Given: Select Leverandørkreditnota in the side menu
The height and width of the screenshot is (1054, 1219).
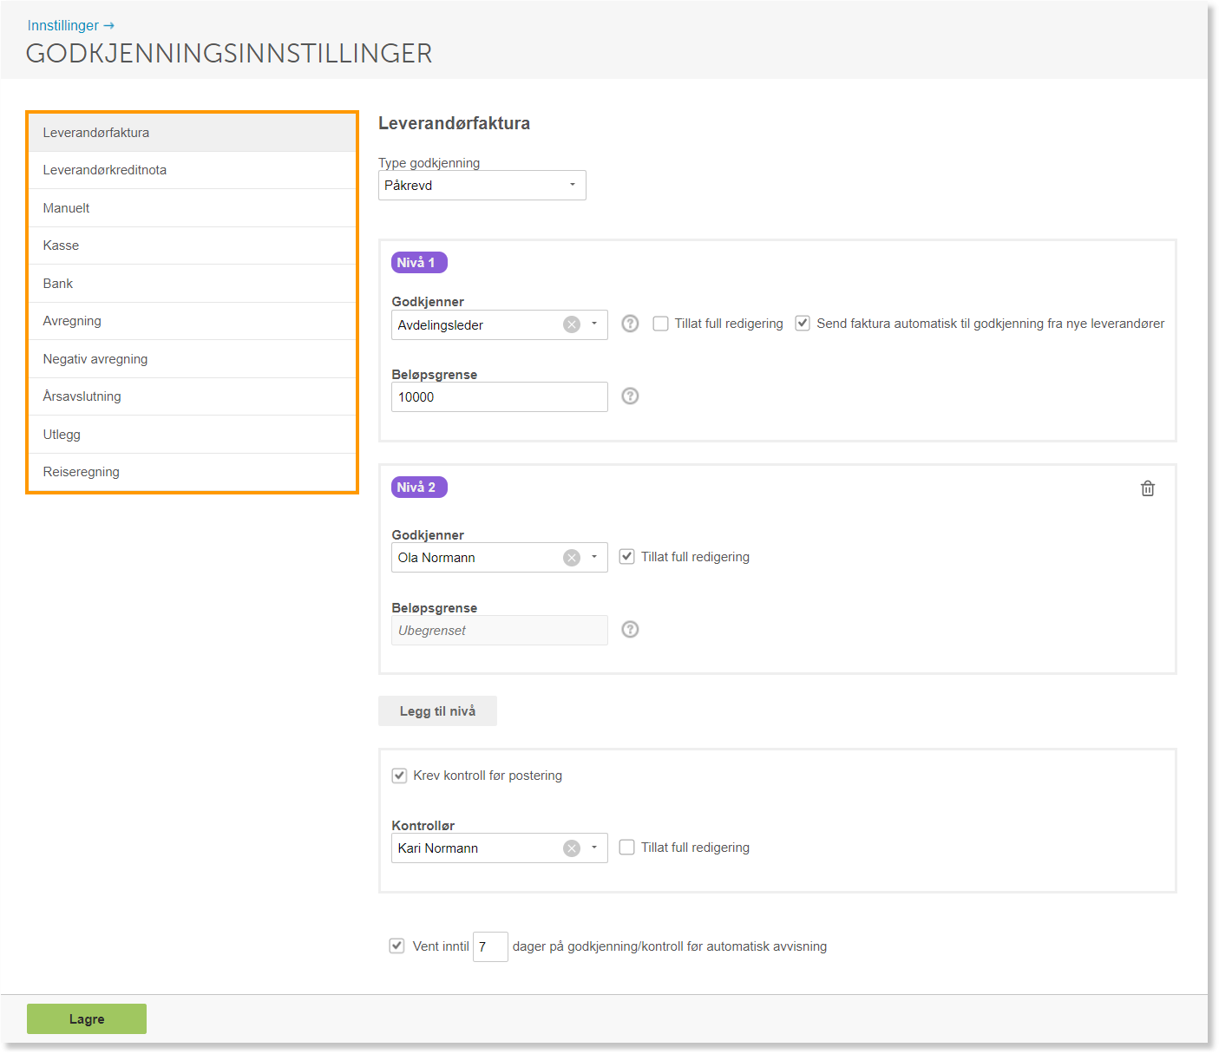Looking at the screenshot, I should coord(193,170).
